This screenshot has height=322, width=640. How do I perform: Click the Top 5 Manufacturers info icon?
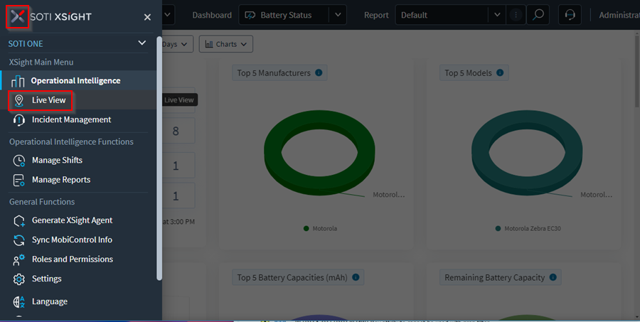[x=319, y=73]
